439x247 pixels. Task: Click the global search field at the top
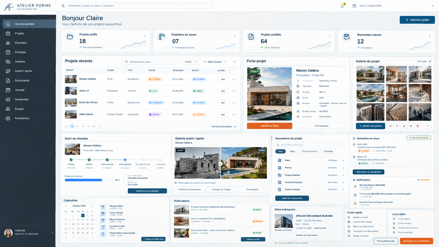[139, 6]
